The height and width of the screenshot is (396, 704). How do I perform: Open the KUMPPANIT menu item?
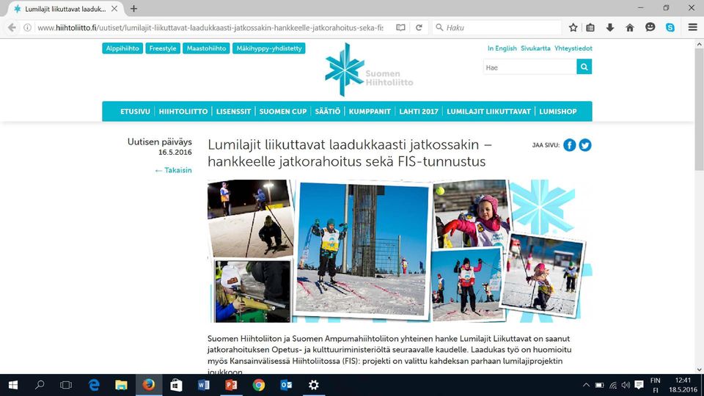[370, 111]
